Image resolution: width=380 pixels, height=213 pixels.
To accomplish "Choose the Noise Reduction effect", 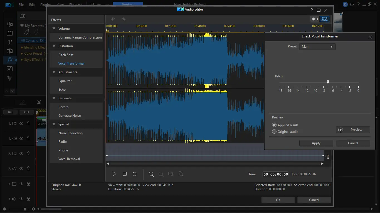I will (x=70, y=133).
